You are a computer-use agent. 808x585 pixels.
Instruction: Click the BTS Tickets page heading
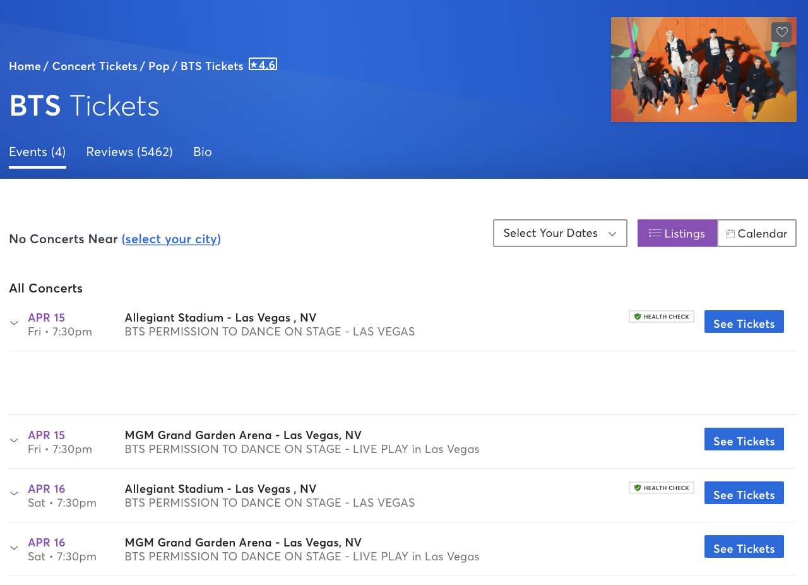pyautogui.click(x=84, y=106)
